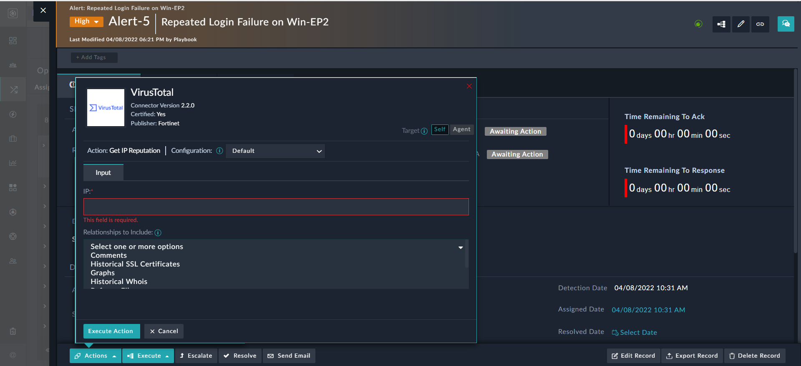Choose Comments in the relationships list
This screenshot has width=801, height=366.
pyautogui.click(x=108, y=255)
